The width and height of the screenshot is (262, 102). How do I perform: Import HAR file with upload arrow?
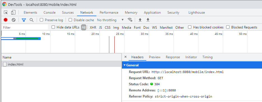click(x=140, y=20)
